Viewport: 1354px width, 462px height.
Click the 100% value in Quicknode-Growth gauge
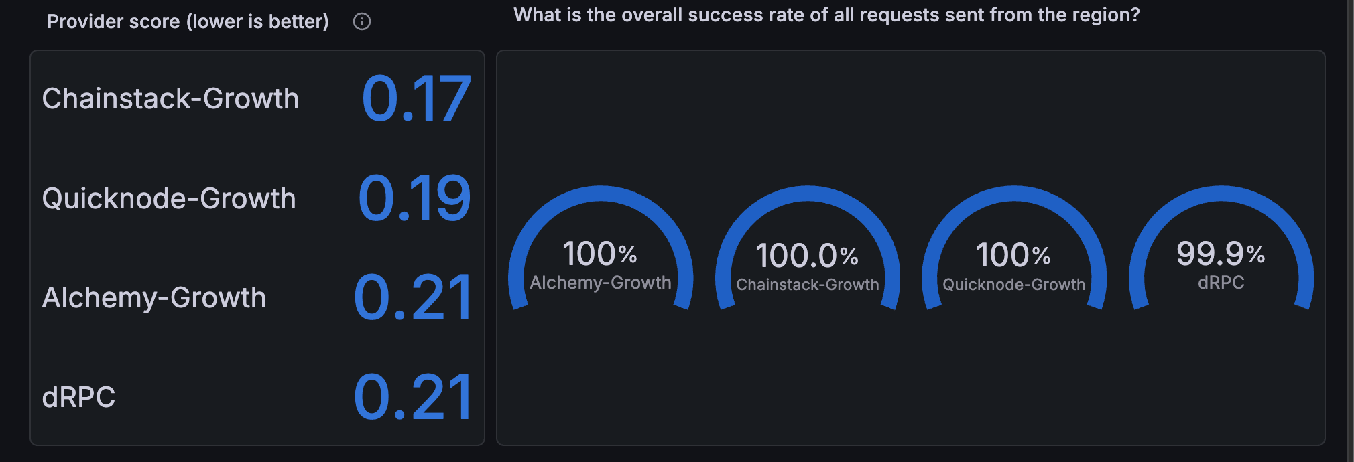click(x=1013, y=256)
